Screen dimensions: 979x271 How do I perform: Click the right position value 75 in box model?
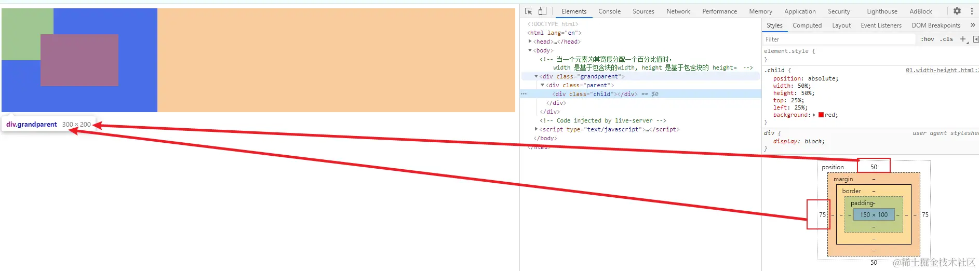click(x=925, y=214)
